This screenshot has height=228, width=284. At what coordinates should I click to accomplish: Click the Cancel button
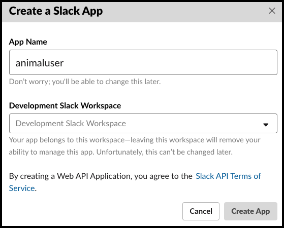201,211
